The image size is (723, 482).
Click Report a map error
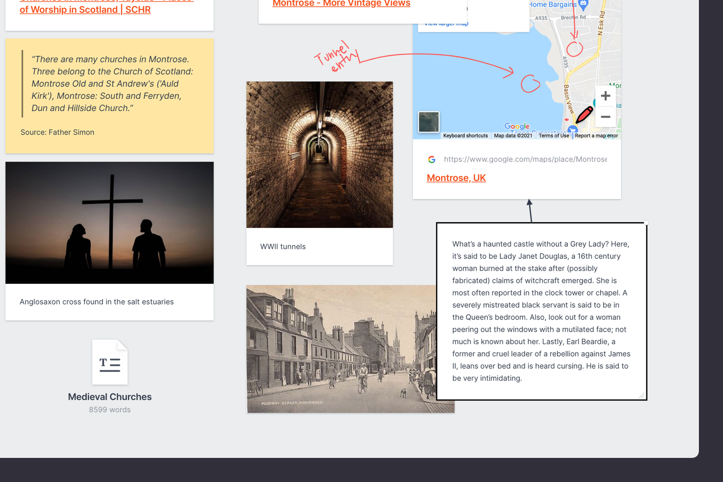(596, 136)
